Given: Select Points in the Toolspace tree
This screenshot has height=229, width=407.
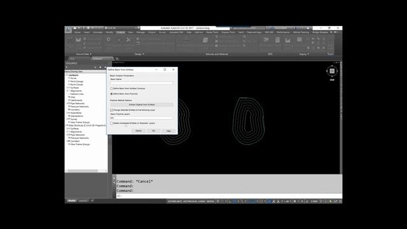Looking at the screenshot, I should pyautogui.click(x=74, y=78).
